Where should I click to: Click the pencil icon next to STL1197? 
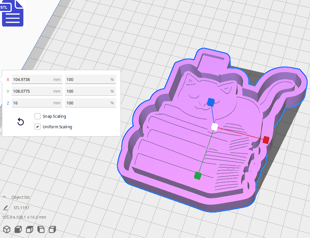click(x=5, y=208)
